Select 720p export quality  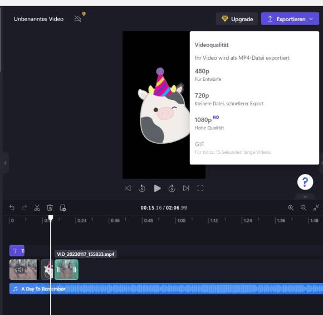pos(254,99)
